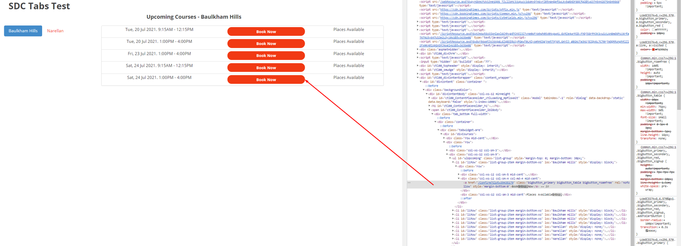Viewport: 681px width, 246px height.
Task: Expand the ctl00_ContentPlaceHolder_h1 heading node
Action: [430, 106]
